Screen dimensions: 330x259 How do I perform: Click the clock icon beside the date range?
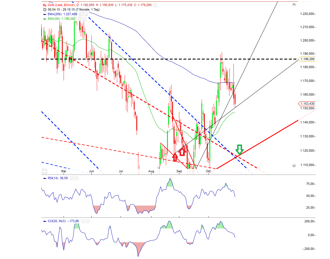pos(44,9)
